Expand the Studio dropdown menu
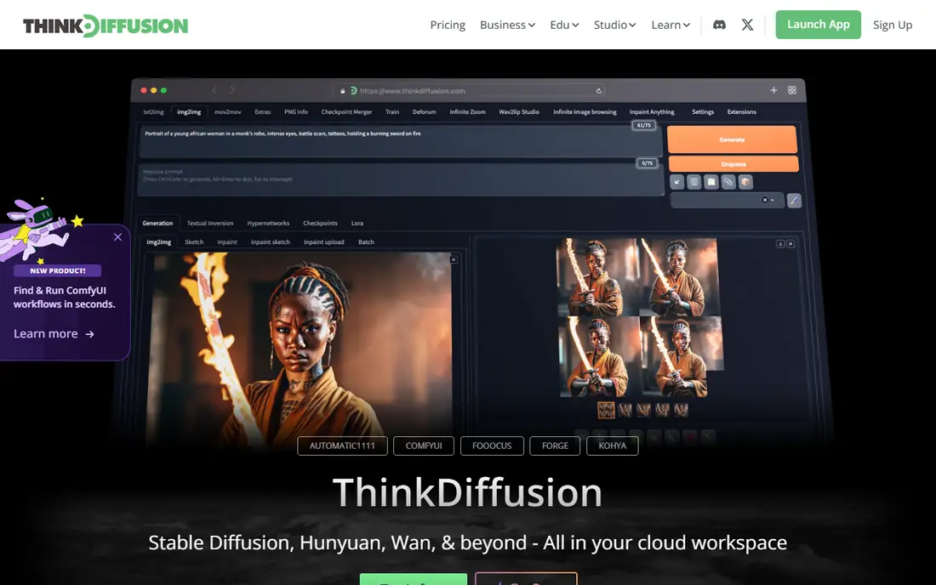The width and height of the screenshot is (936, 585). click(x=615, y=25)
